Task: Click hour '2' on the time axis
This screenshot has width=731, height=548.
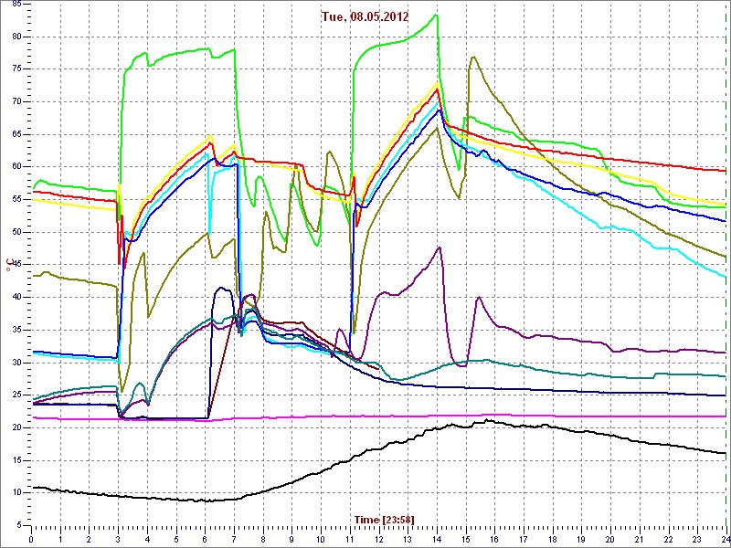Action: [x=89, y=539]
